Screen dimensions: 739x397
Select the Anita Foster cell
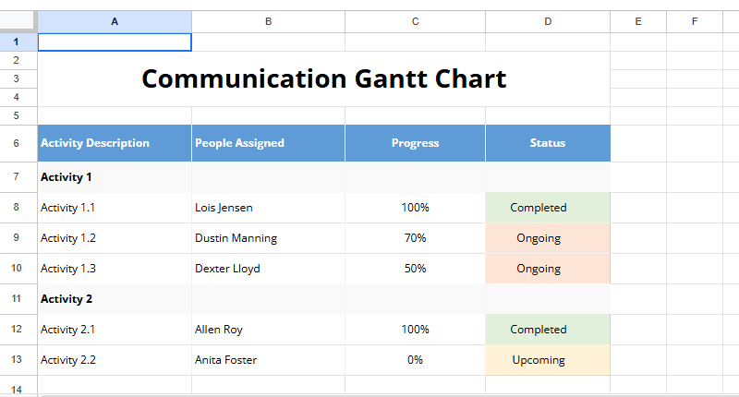226,360
